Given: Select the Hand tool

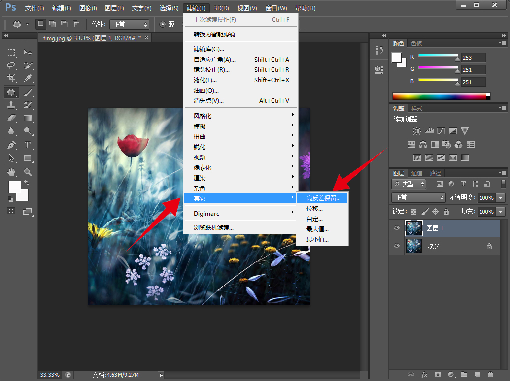Looking at the screenshot, I should [11, 172].
